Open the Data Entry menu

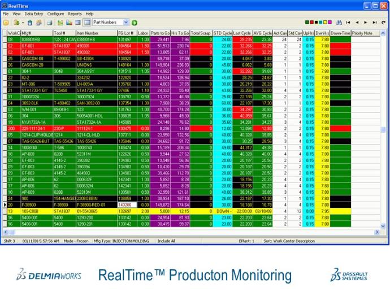[x=33, y=14]
